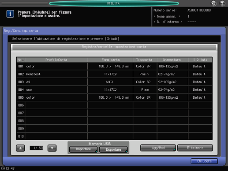Go to next page with down arrow
Viewport: 228px width, 171px height.
[52, 148]
